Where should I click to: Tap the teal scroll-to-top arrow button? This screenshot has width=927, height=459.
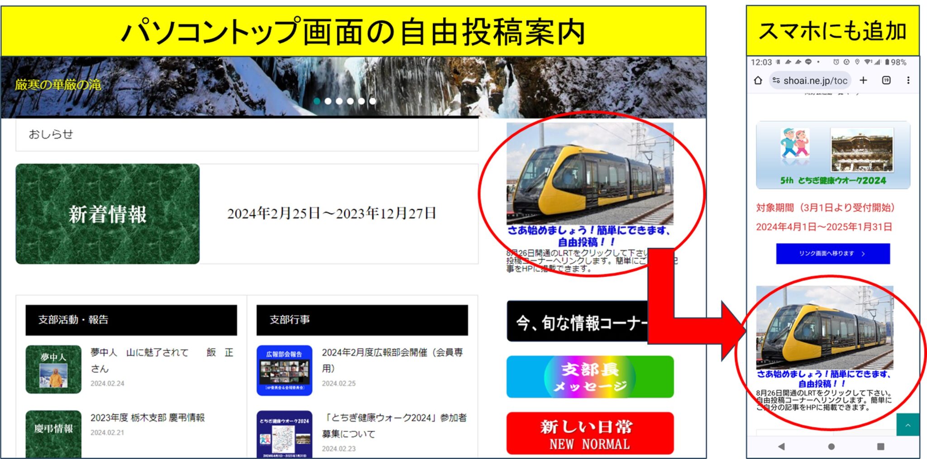908,425
